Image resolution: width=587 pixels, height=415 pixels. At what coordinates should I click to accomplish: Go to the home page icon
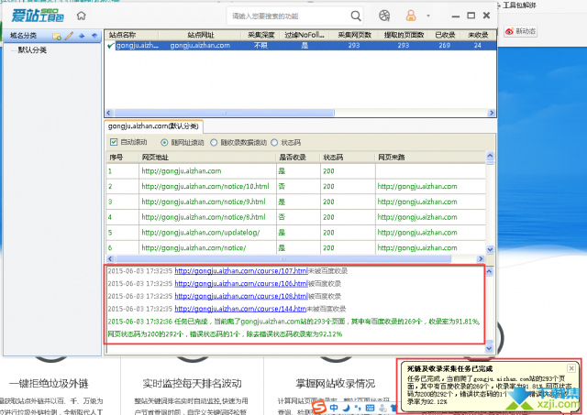[x=82, y=16]
